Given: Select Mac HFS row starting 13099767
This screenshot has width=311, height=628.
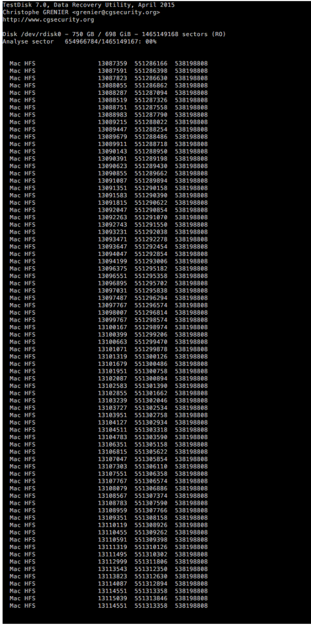Looking at the screenshot, I should (109, 320).
